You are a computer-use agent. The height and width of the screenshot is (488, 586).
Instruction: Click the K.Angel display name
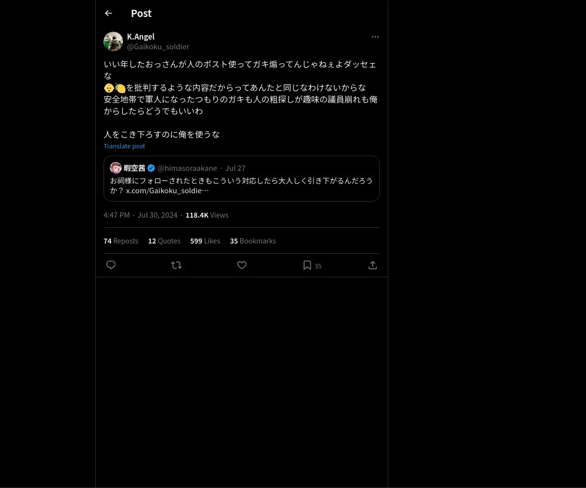[x=141, y=37]
